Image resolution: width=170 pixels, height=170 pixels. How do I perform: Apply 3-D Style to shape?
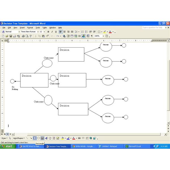[x=95, y=138]
